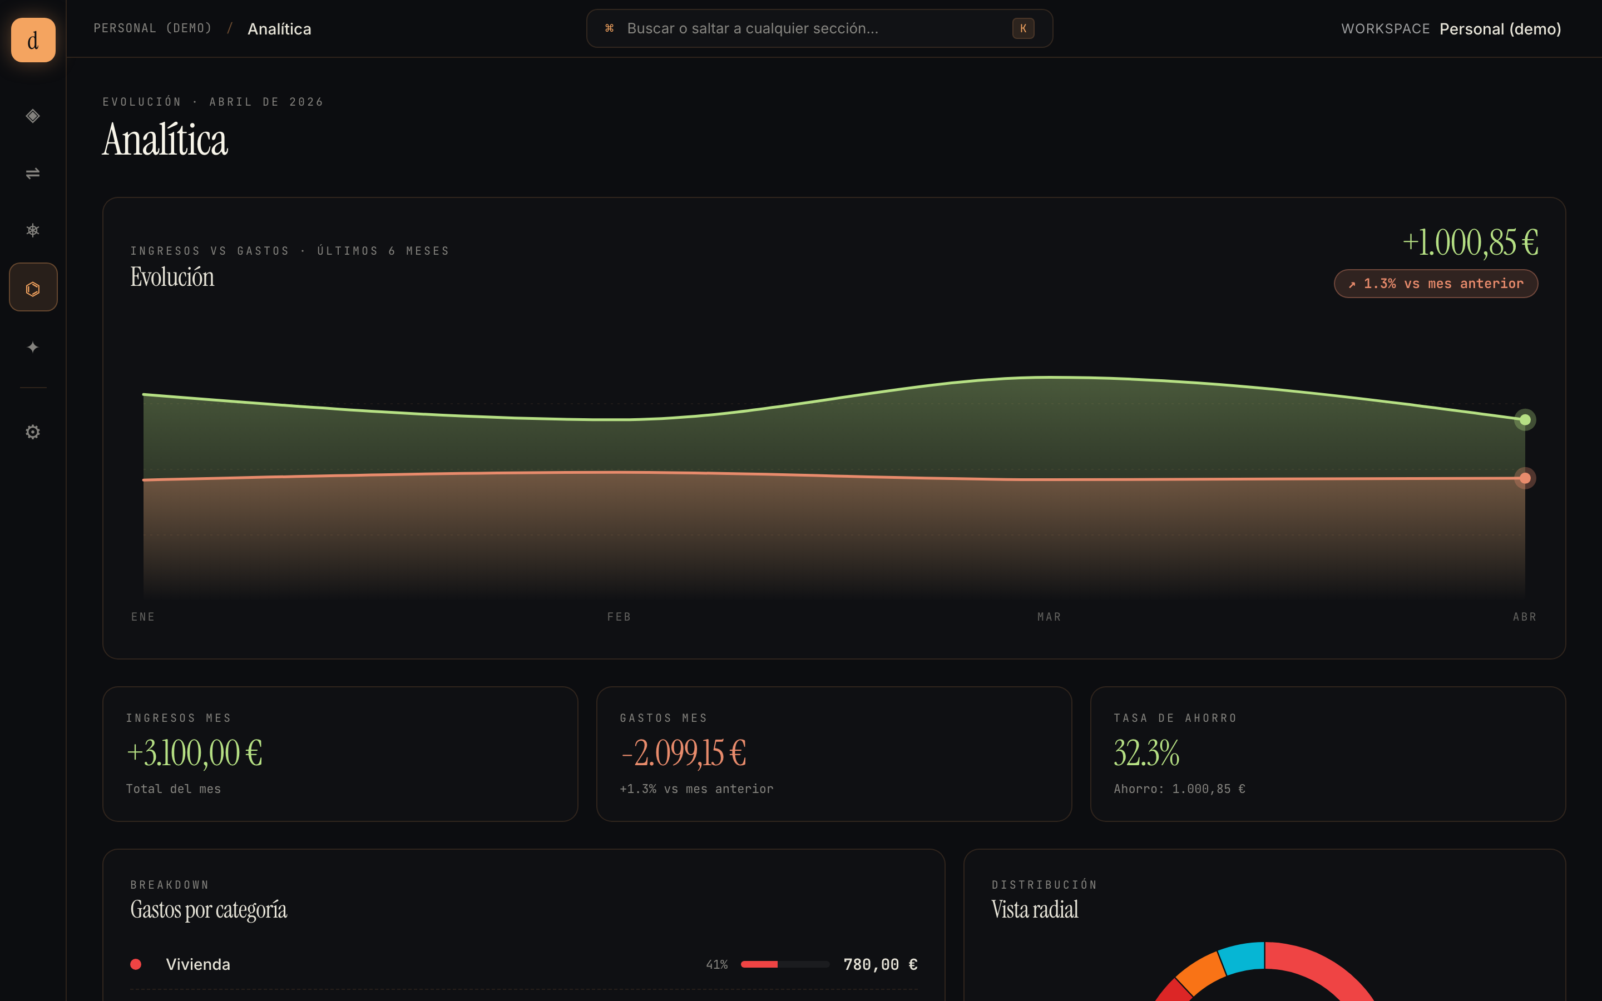Click the green ABR data point on the chart
The image size is (1602, 1001).
pos(1525,419)
